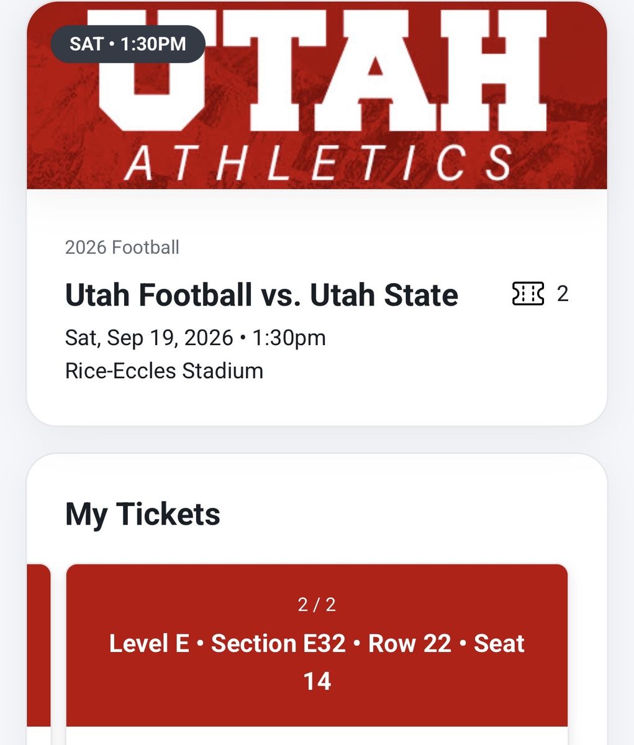Screen dimensions: 634x745
Task: Show the previous ticket card on left
Action: [x=38, y=654]
